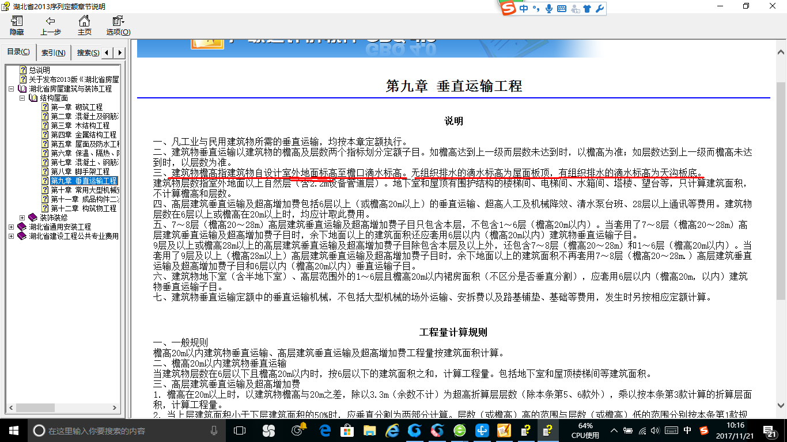Open File Explorer from the taskbar
The height and width of the screenshot is (442, 787).
click(369, 430)
